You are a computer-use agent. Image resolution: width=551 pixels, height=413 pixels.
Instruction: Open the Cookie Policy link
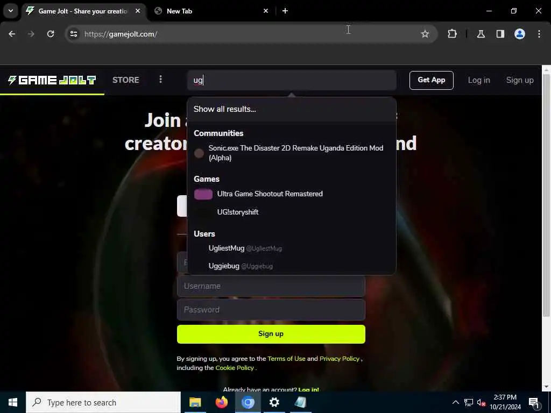[x=235, y=368]
